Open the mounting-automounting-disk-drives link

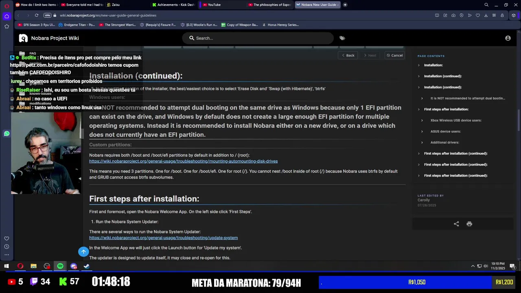pyautogui.click(x=183, y=161)
